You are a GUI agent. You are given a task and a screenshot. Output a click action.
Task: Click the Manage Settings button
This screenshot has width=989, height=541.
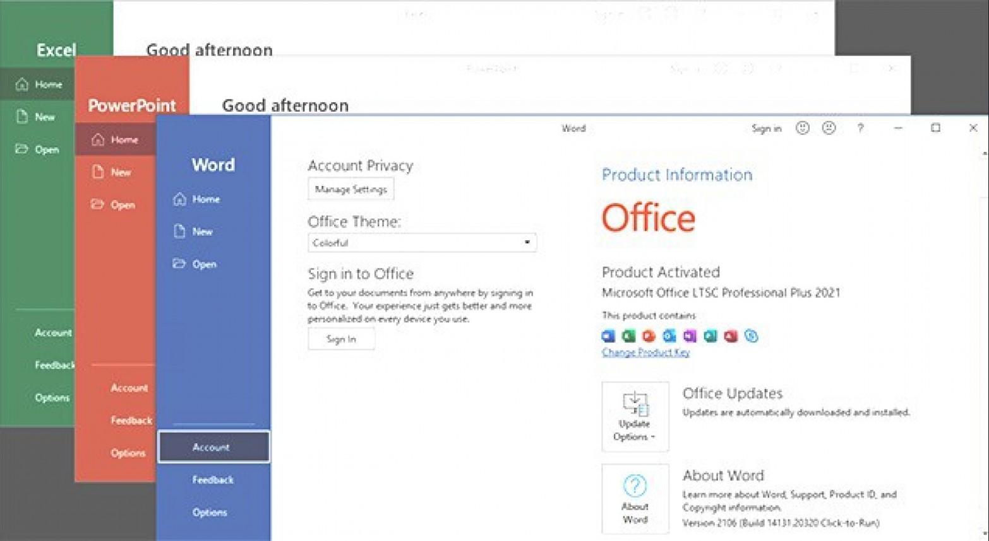pyautogui.click(x=351, y=189)
